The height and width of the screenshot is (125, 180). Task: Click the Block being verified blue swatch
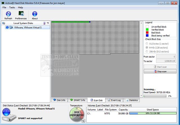click(x=147, y=36)
